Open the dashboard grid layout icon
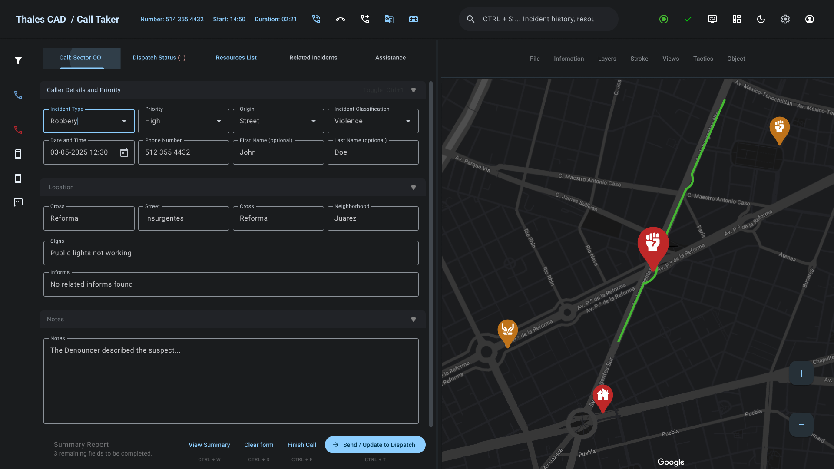Image resolution: width=834 pixels, height=469 pixels. [737, 19]
